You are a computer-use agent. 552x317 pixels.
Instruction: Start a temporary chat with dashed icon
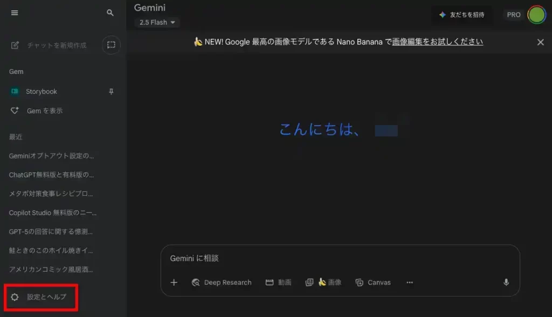click(111, 45)
